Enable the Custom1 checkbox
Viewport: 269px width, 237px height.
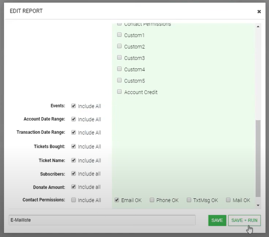point(120,35)
